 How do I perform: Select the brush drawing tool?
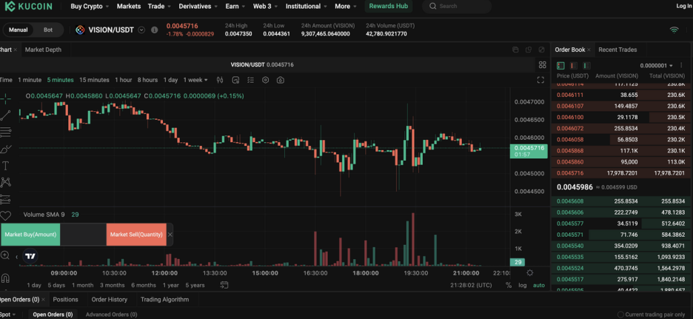pos(5,149)
